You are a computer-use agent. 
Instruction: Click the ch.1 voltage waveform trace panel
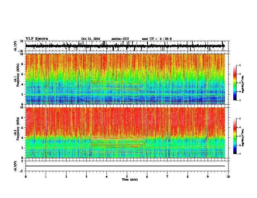point(127,46)
